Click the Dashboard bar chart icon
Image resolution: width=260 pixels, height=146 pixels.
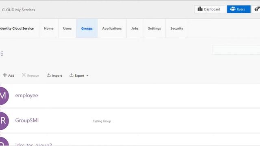click(x=200, y=9)
